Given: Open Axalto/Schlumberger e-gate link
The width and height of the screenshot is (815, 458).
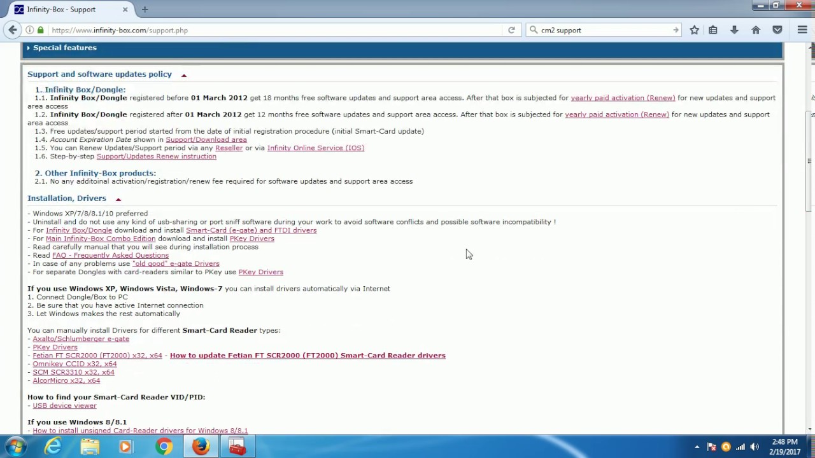Looking at the screenshot, I should [81, 338].
